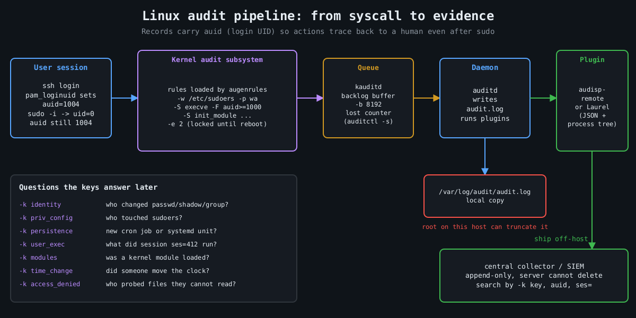The width and height of the screenshot is (636, 318).
Task: Click the '-b 8192' value
Action: 368,104
